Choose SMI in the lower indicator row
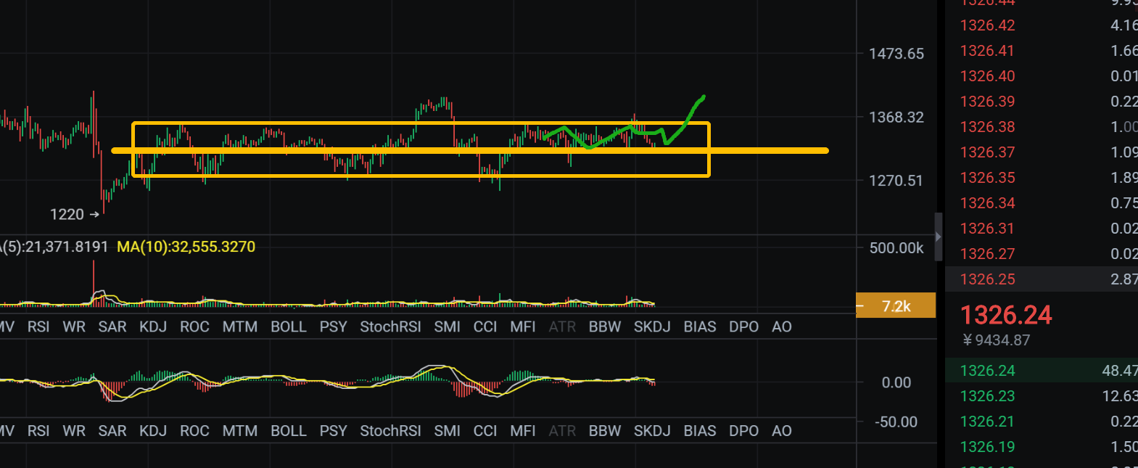This screenshot has width=1138, height=468. (448, 431)
